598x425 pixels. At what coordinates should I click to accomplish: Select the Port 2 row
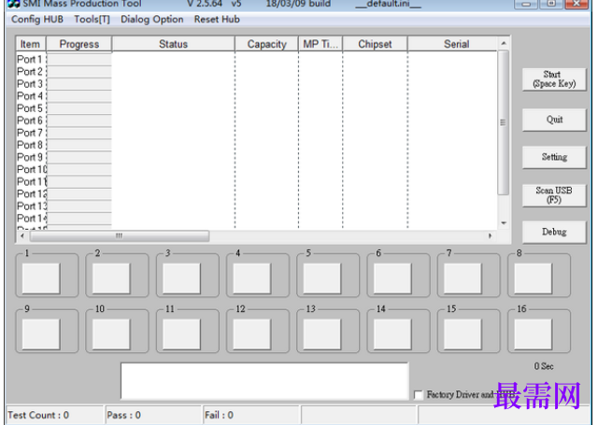pyautogui.click(x=256, y=72)
